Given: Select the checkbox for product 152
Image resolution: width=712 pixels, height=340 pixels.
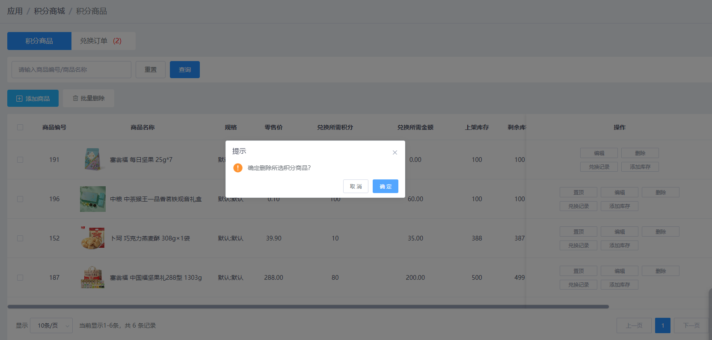Looking at the screenshot, I should tap(20, 238).
